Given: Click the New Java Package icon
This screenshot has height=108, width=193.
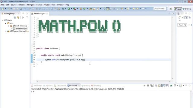Looking at the screenshot, I should pos(81,9).
